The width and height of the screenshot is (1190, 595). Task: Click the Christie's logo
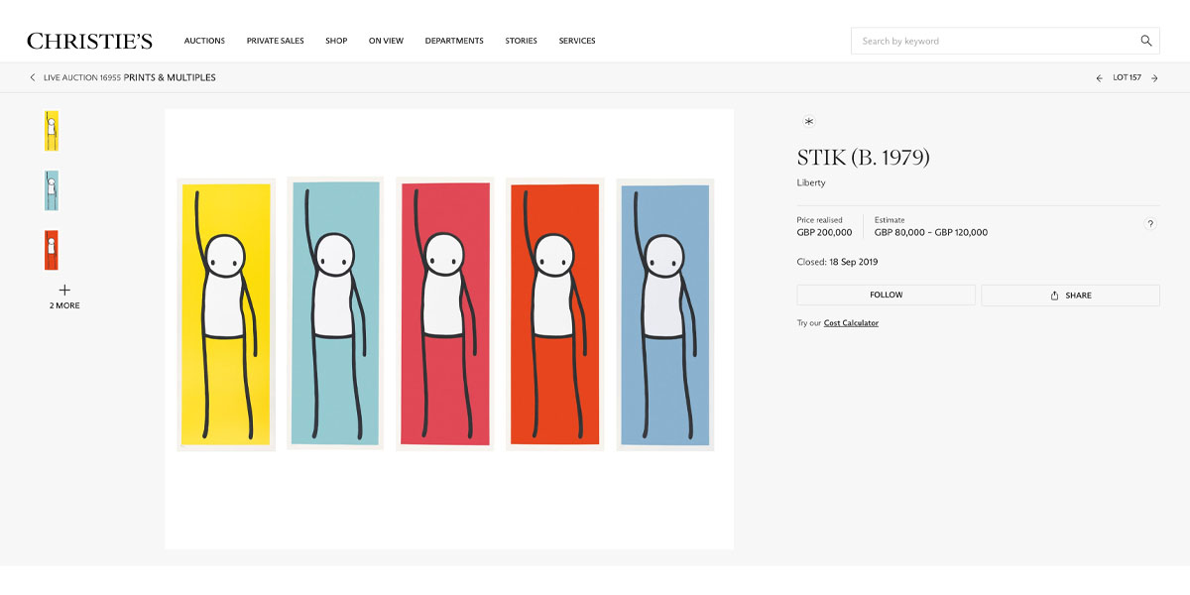click(89, 41)
